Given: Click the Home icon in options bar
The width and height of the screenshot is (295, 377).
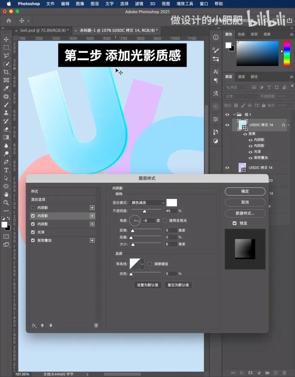Looking at the screenshot, I should 9,21.
